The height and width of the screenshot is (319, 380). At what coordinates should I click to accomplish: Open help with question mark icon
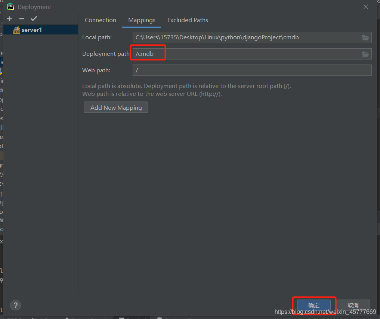click(16, 305)
